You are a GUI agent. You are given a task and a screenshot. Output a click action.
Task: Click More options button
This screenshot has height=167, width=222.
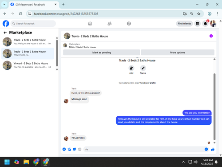[178, 53]
